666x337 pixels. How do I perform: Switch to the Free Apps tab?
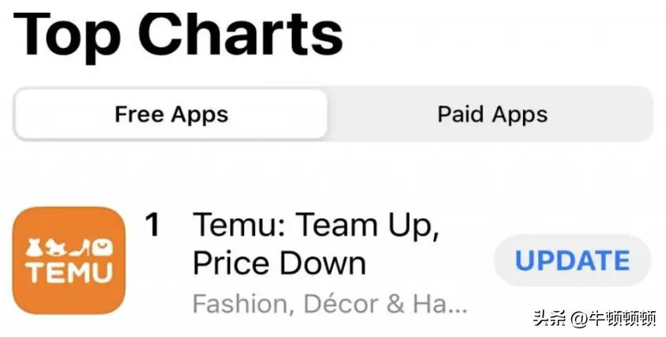click(x=171, y=114)
